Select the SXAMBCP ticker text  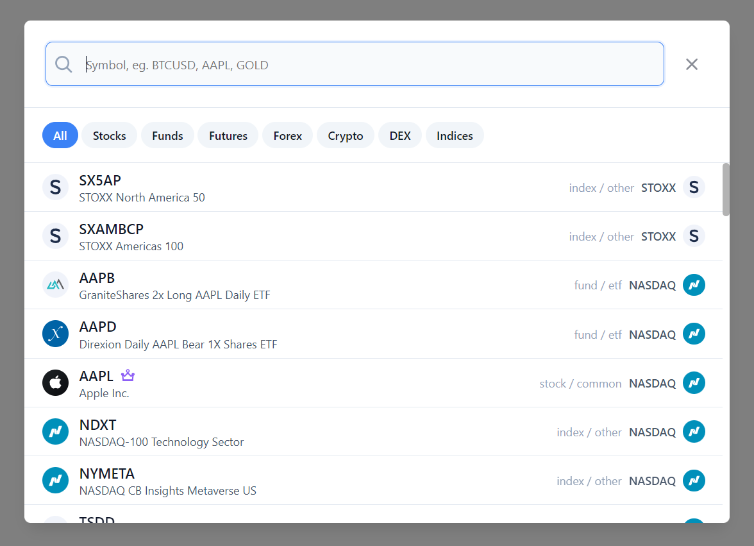[x=111, y=229]
